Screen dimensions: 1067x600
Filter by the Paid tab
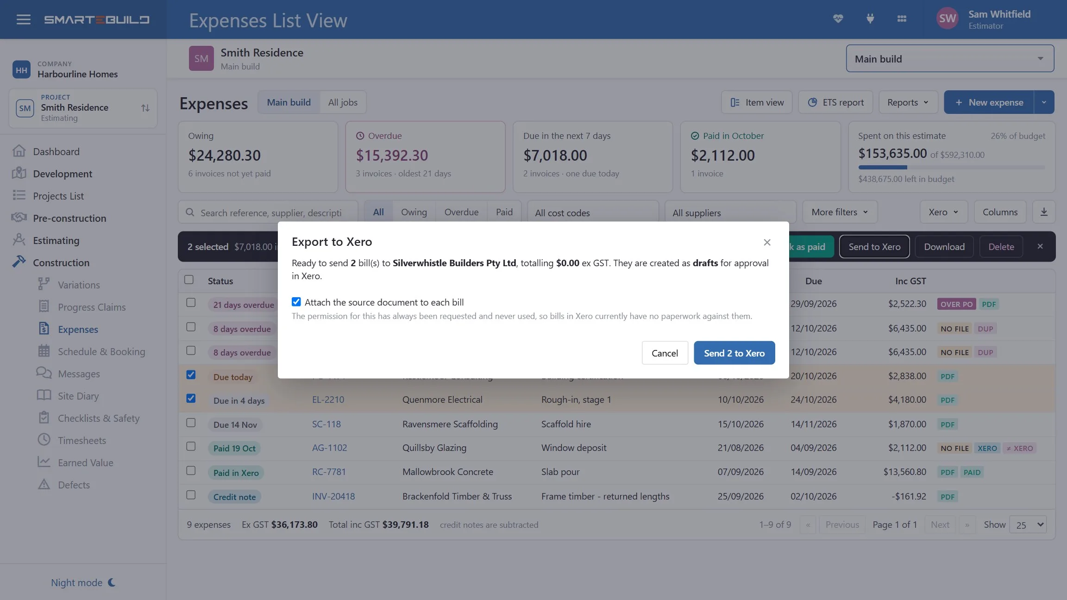[504, 212]
